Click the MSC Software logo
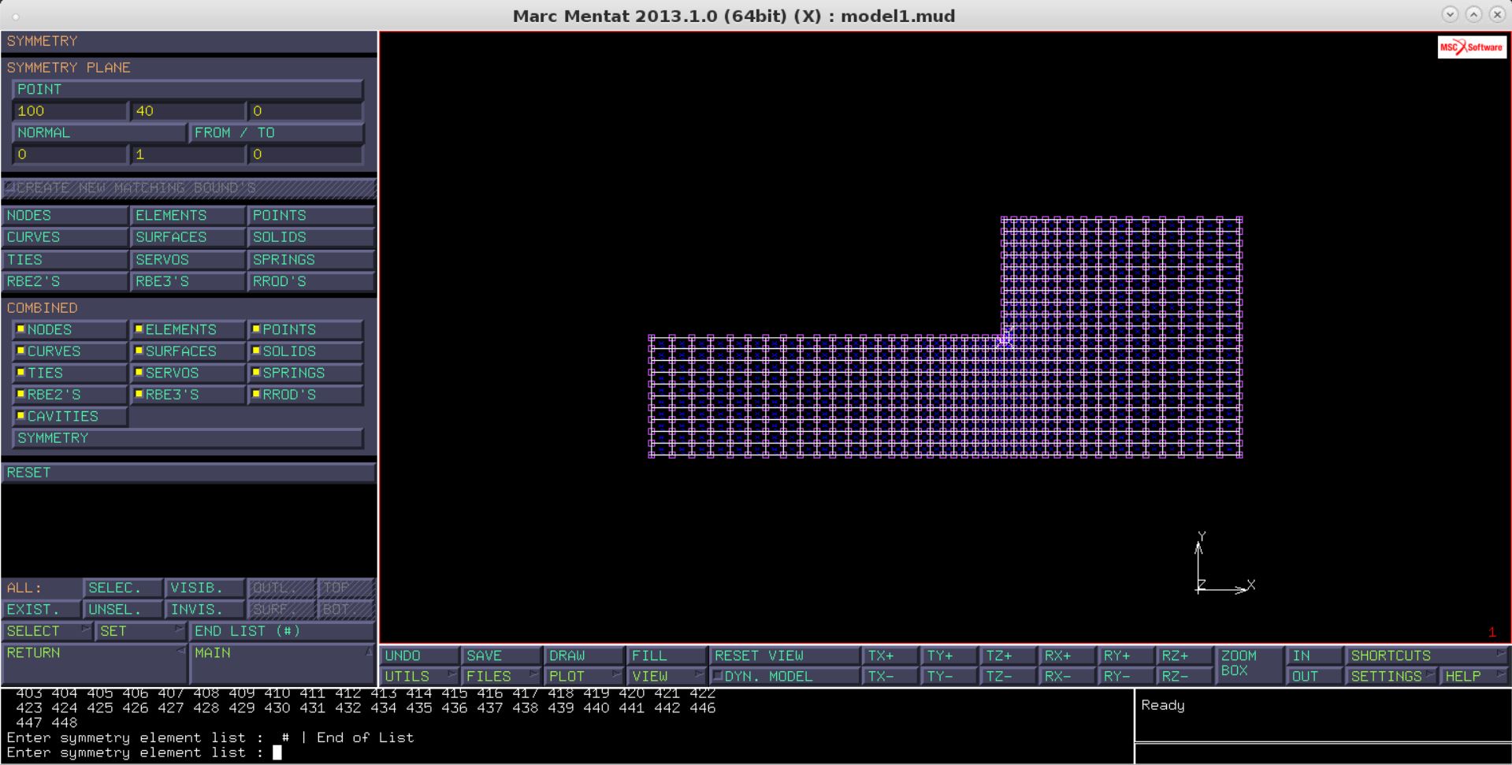The height and width of the screenshot is (765, 1512). pos(1472,47)
